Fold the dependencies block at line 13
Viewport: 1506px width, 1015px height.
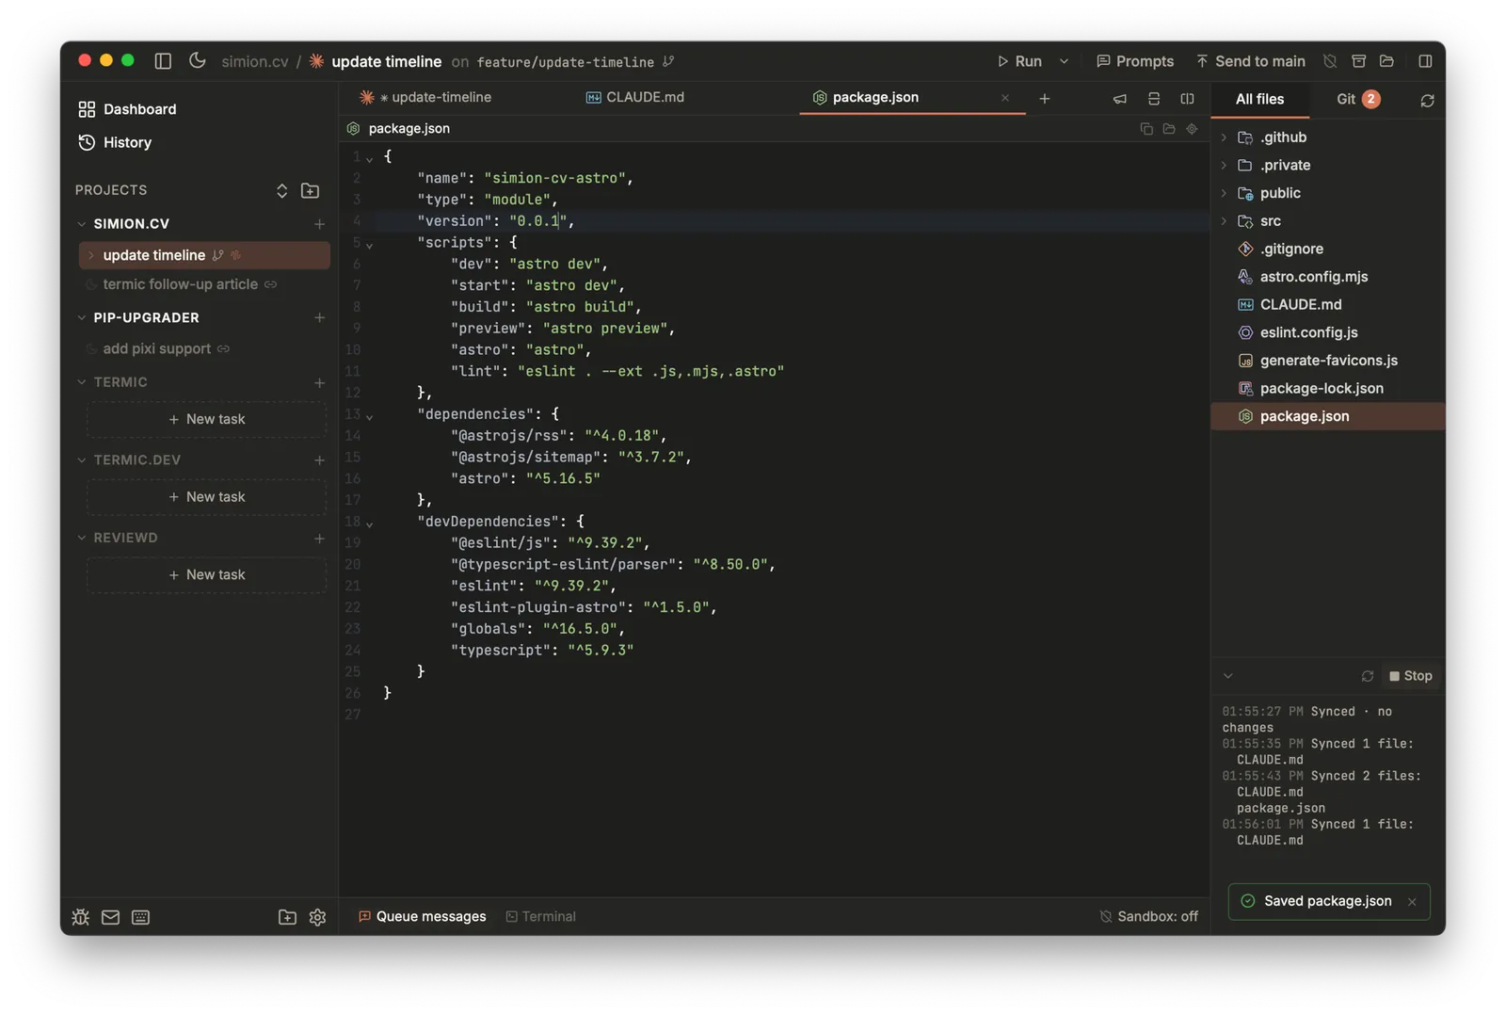click(370, 416)
